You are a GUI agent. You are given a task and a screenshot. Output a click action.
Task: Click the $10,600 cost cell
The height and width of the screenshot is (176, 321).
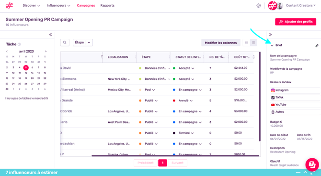point(241,100)
